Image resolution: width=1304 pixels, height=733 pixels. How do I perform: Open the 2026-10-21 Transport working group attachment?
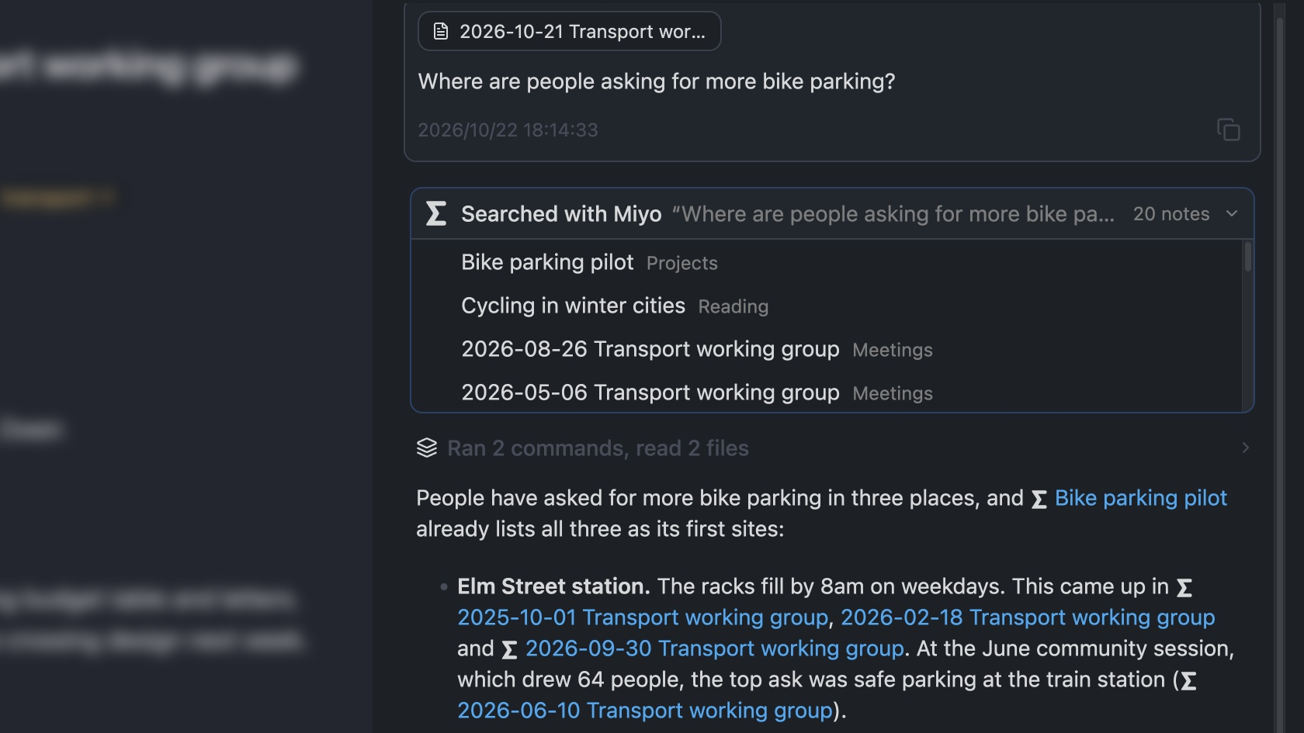(x=569, y=31)
